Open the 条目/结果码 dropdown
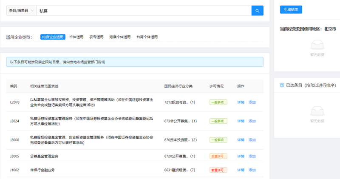The width and height of the screenshot is (340, 179). (x=22, y=11)
